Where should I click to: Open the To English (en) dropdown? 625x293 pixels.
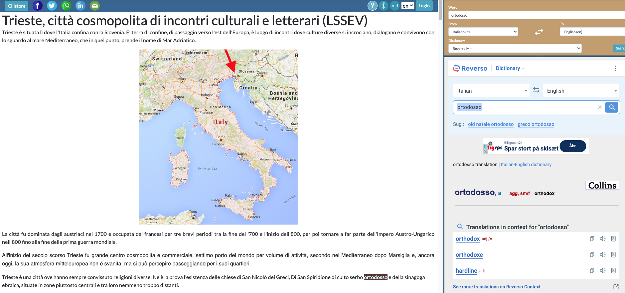(x=592, y=32)
